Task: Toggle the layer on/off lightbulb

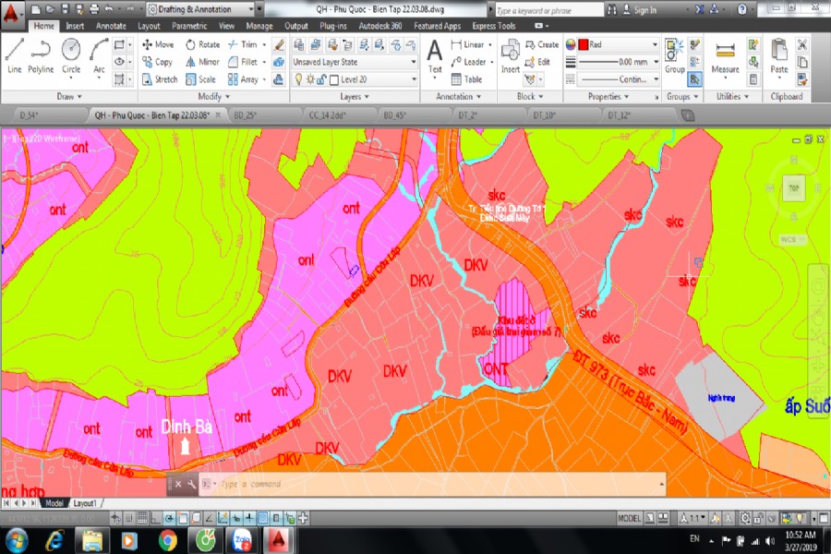Action: [299, 79]
